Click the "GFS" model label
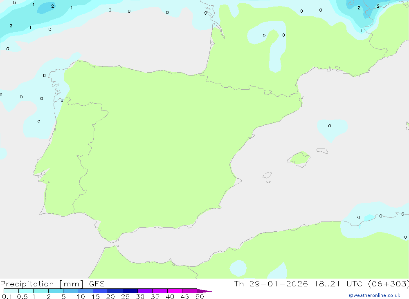Image resolution: width=409 pixels, height=299 pixels. click(97, 284)
